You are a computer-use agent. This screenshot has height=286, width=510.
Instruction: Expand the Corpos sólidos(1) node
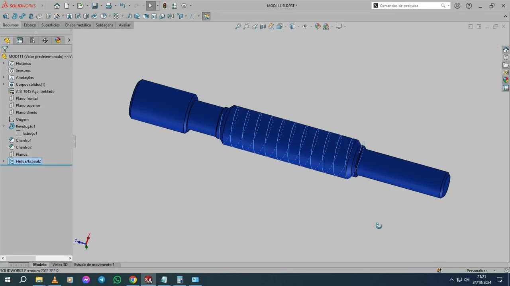pos(4,84)
